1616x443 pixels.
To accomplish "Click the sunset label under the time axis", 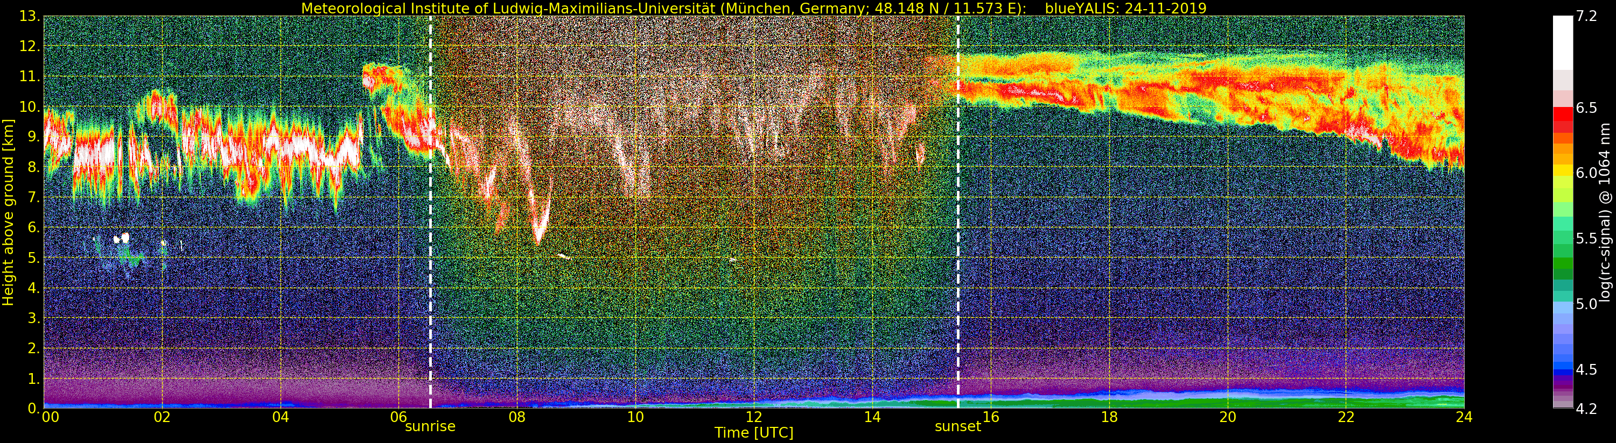I will point(957,427).
